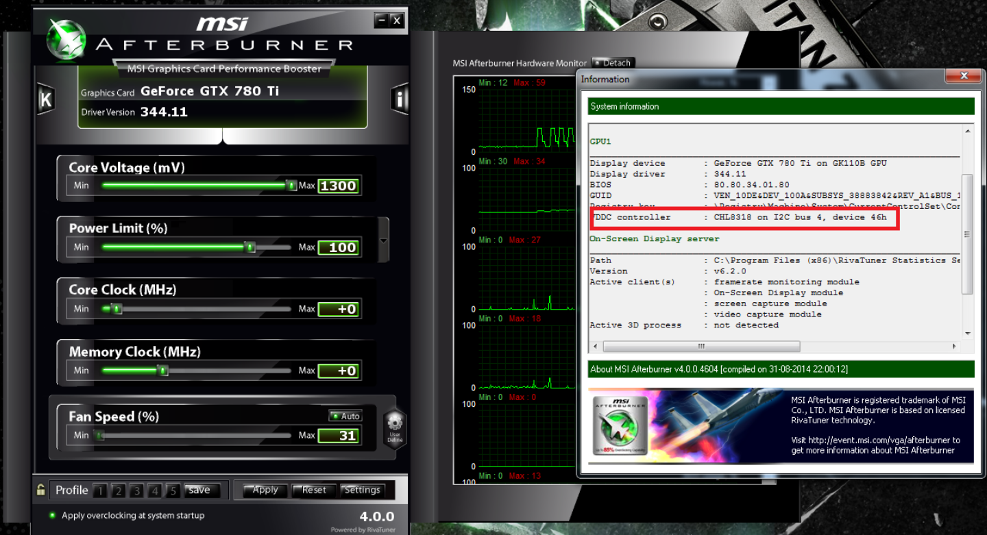Screen dimensions: 987x535
Task: Click the BIOS value '80.80.34.01.80'
Action: click(751, 185)
